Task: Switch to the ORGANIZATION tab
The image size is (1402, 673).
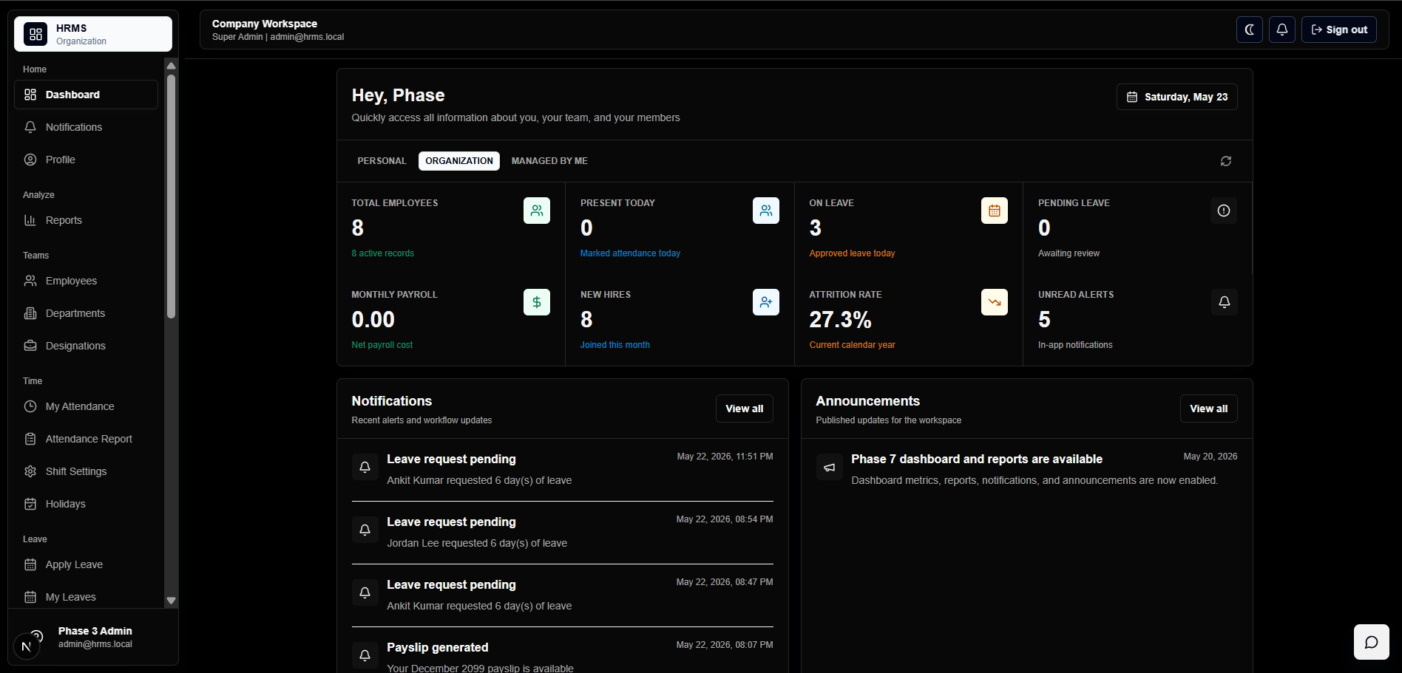Action: click(x=459, y=161)
